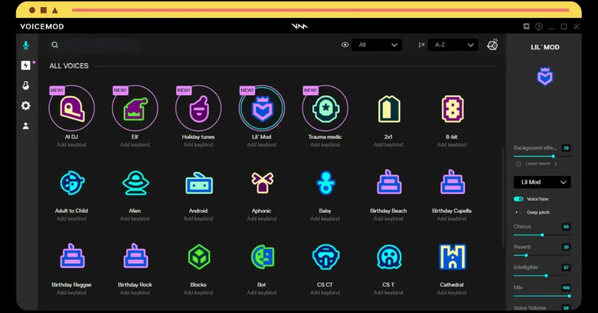Screen dimensions: 598x313
Task: Click the voice list vertical scrollbar
Action: (x=503, y=197)
